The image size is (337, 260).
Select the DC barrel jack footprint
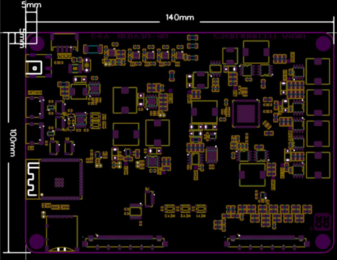click(x=39, y=66)
